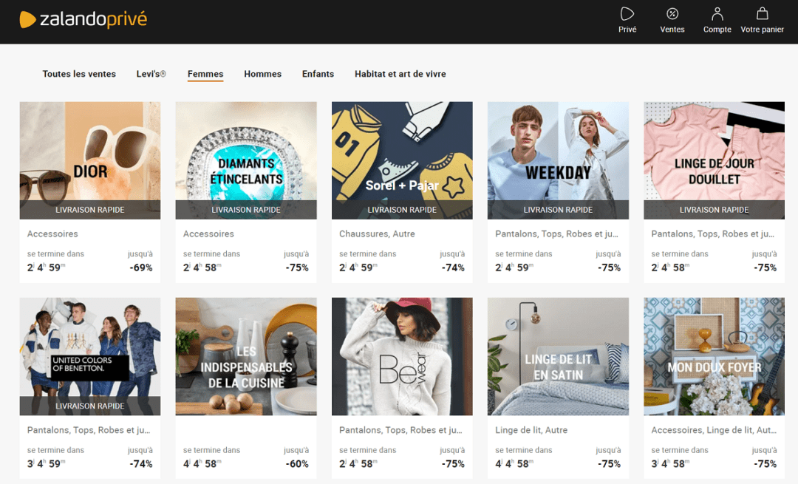Click the Diamants Étincelants Livraison Rapide banner
Image resolution: width=798 pixels, height=484 pixels.
(246, 210)
